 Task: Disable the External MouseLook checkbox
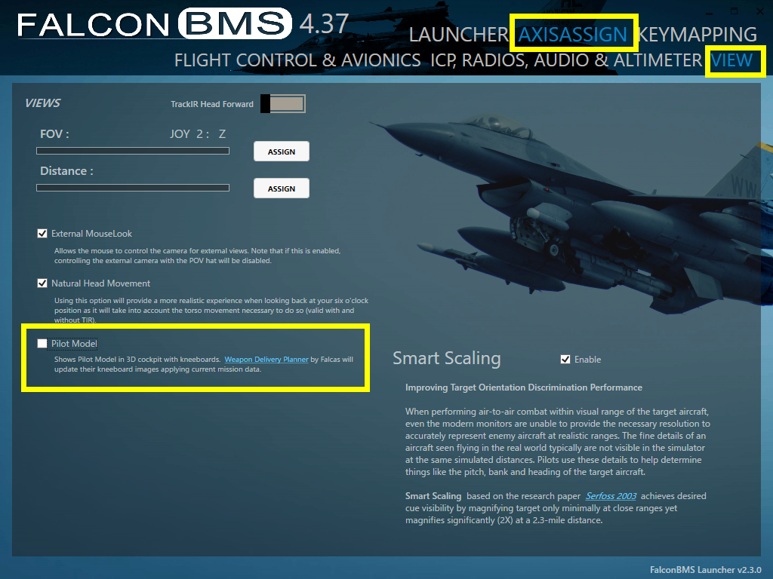[42, 234]
